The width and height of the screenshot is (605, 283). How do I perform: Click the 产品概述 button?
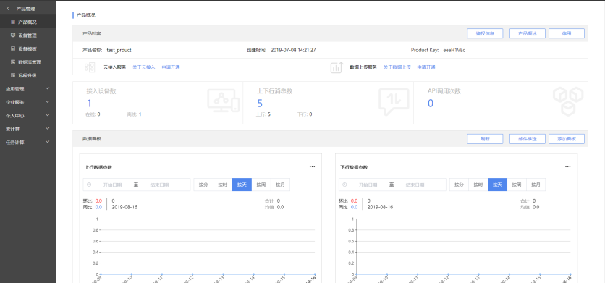pos(528,33)
